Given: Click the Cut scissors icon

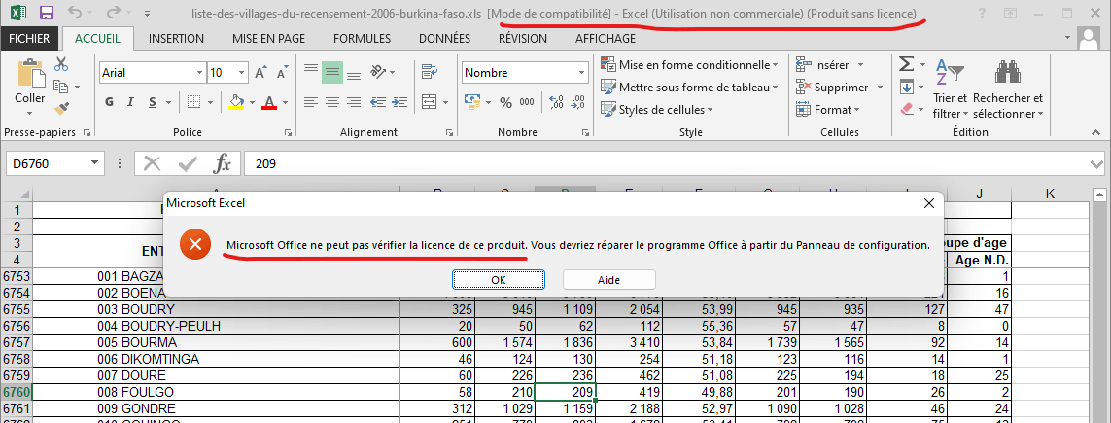Looking at the screenshot, I should click(61, 64).
